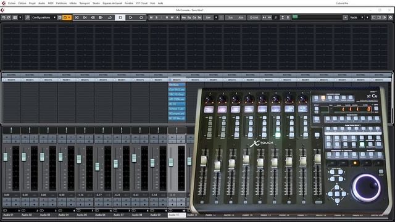Open the Configurations dropdown
The width and height of the screenshot is (395, 222).
tap(44, 17)
